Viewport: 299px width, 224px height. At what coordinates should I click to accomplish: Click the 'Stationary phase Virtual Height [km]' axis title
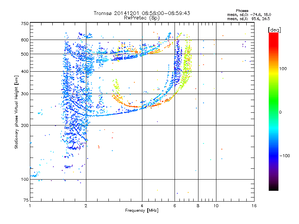click(16, 112)
